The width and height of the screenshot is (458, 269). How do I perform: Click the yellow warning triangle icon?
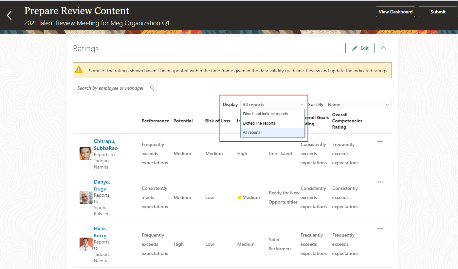pyautogui.click(x=79, y=70)
